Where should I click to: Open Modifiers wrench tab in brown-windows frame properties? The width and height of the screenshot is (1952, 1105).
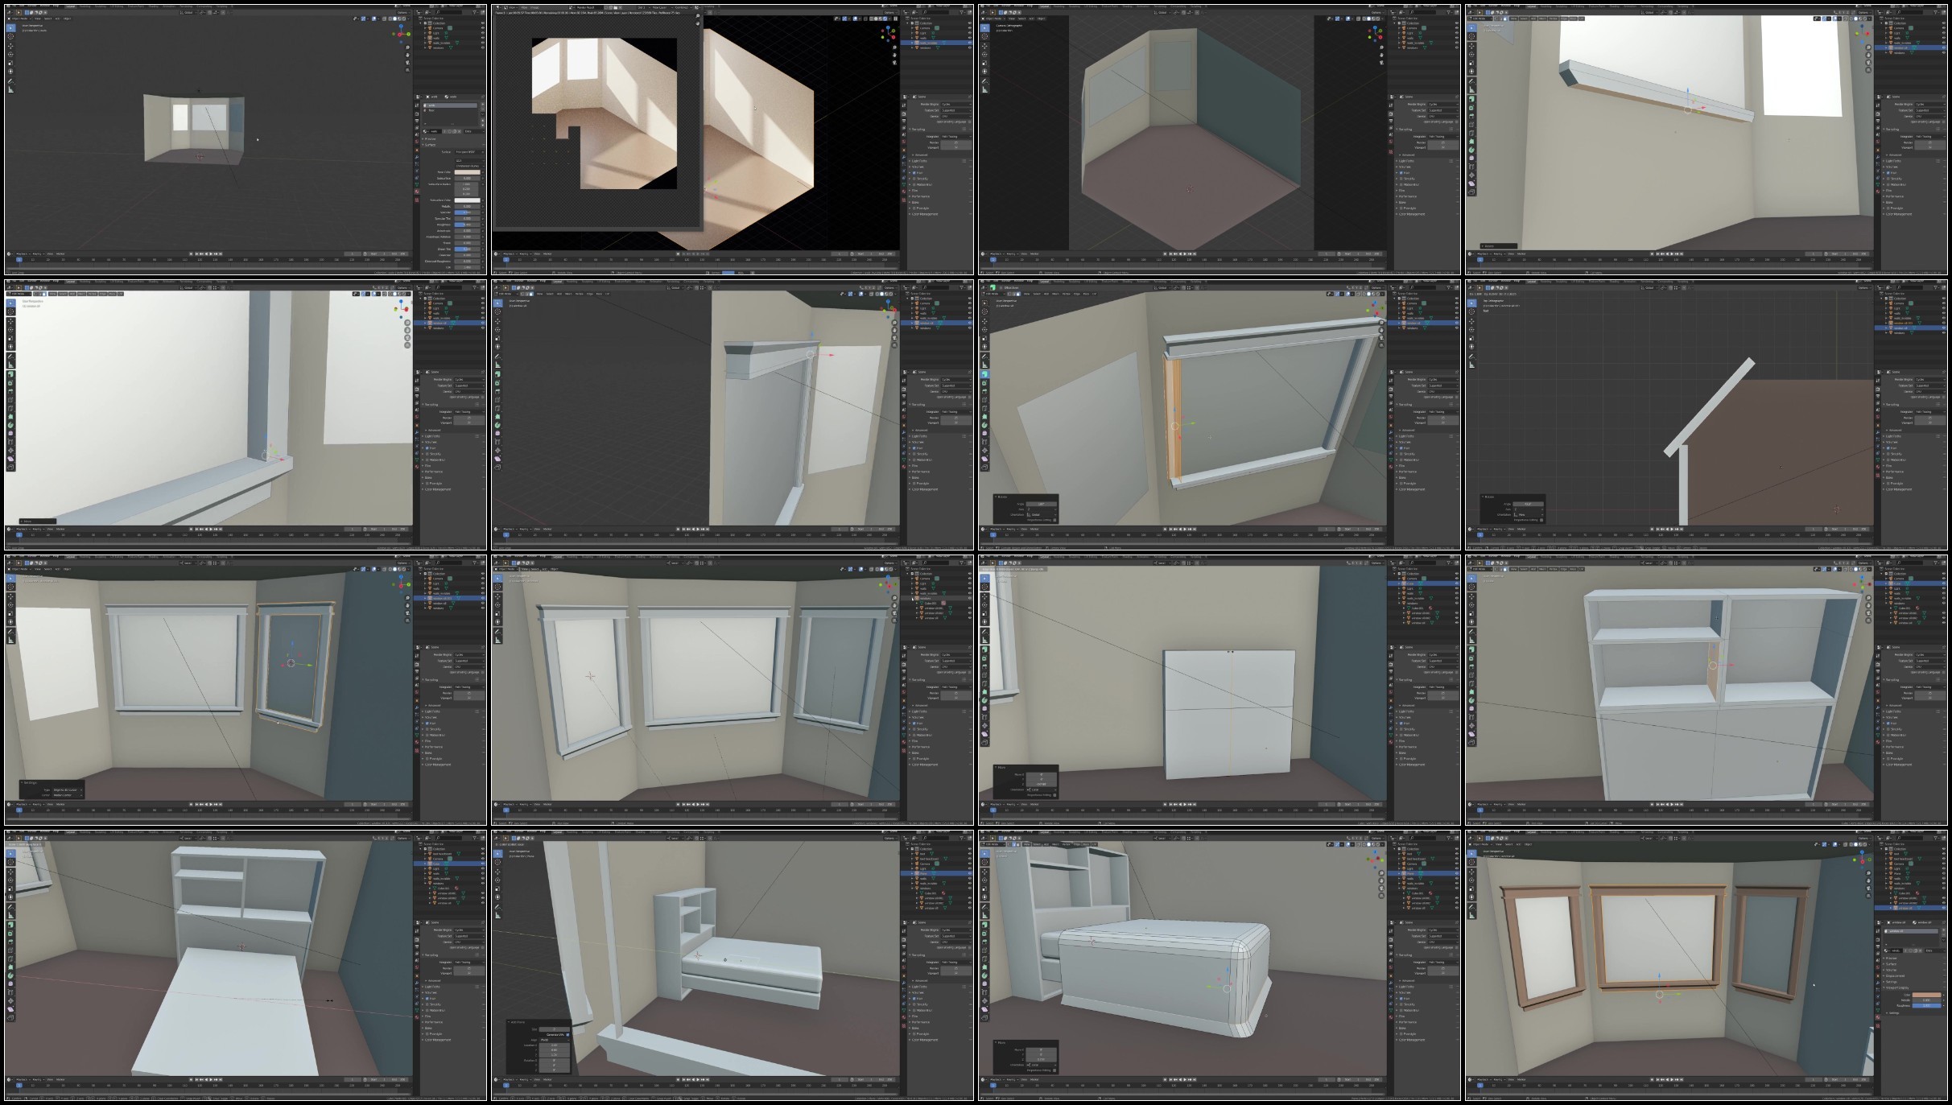point(1878,983)
